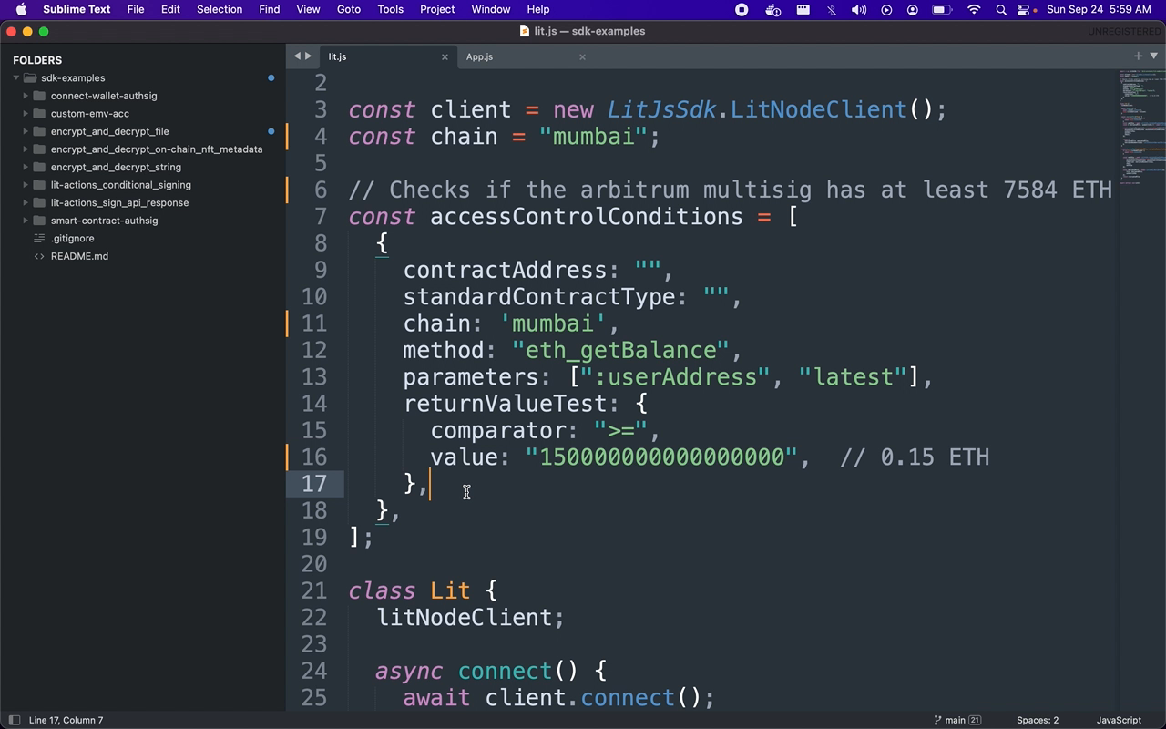Expand connect-wallet-authsig folder
1166x729 pixels.
(x=26, y=96)
